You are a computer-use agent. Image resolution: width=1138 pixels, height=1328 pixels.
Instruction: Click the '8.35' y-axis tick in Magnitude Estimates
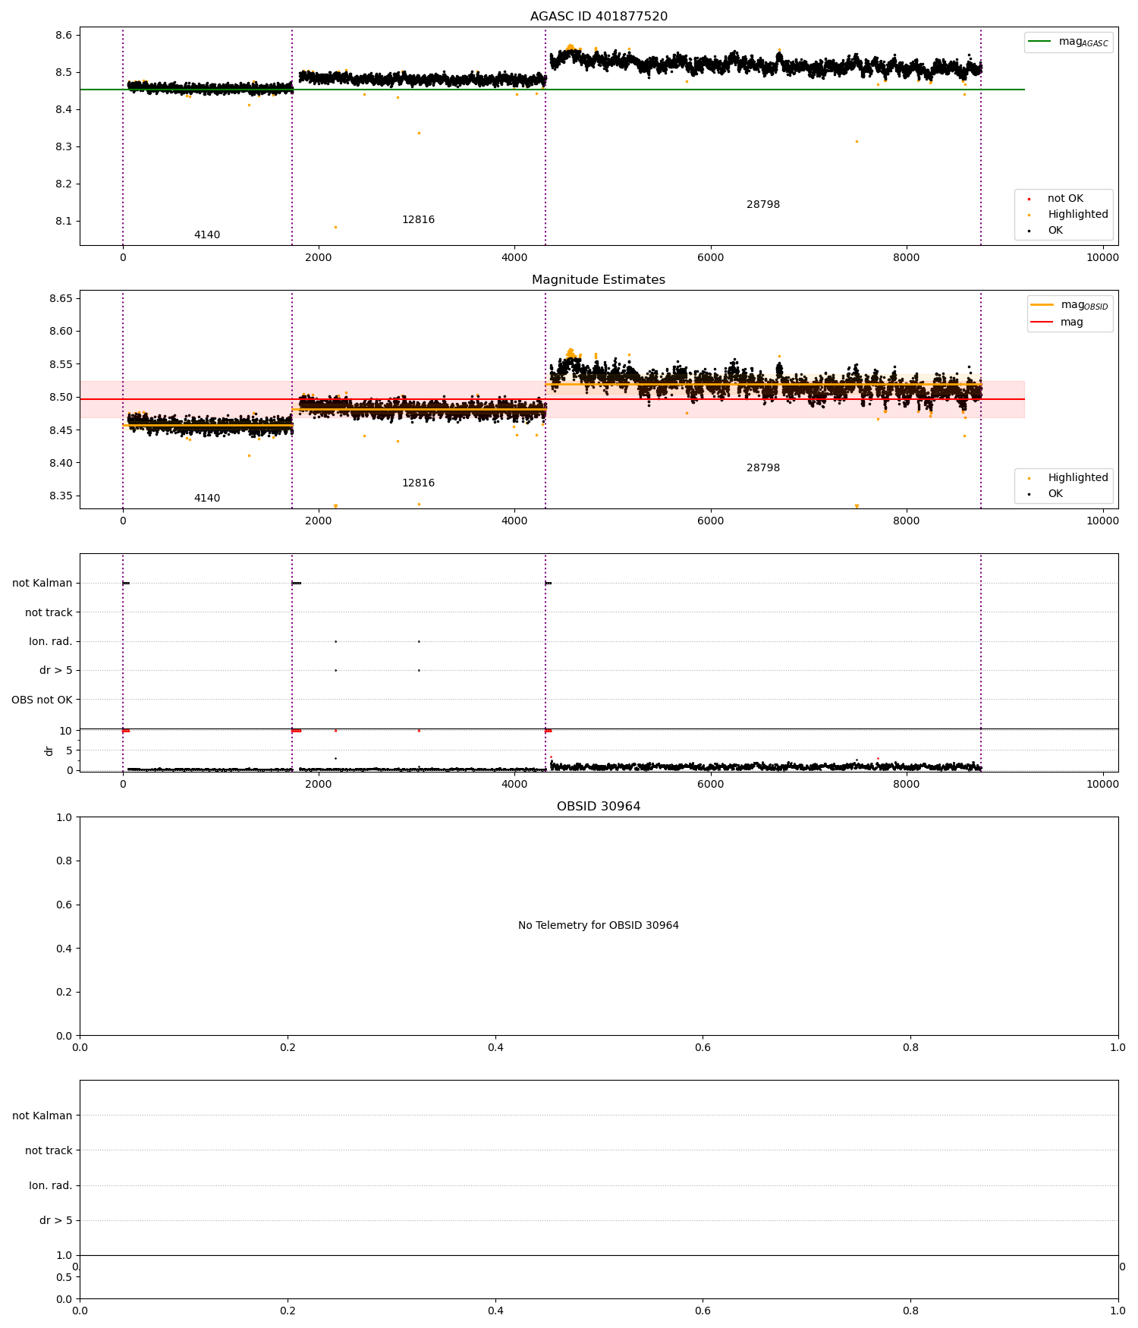point(61,496)
